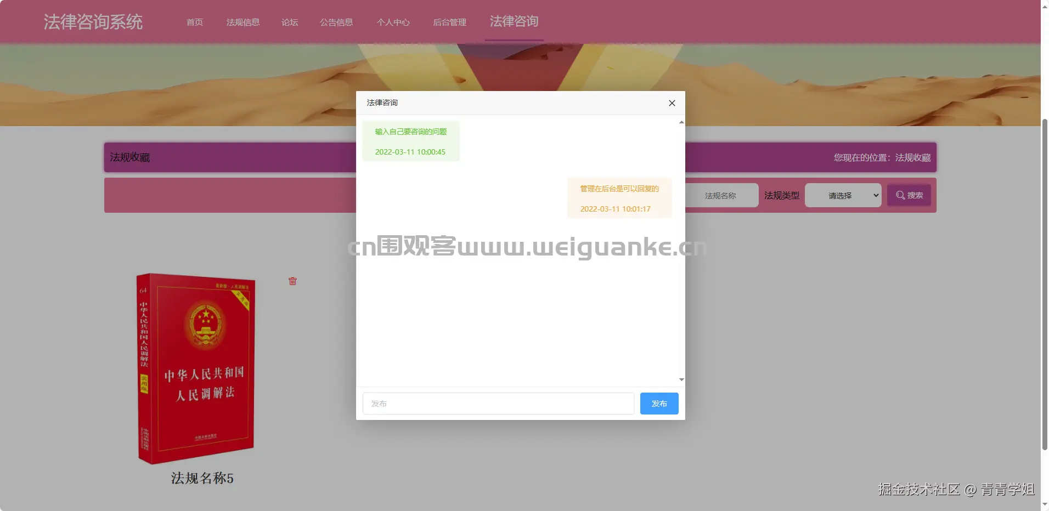This screenshot has width=1049, height=511.
Task: Click the 搜索 search button
Action: click(909, 195)
